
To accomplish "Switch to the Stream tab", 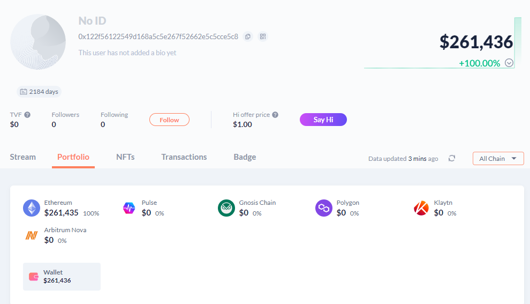I will click(23, 157).
